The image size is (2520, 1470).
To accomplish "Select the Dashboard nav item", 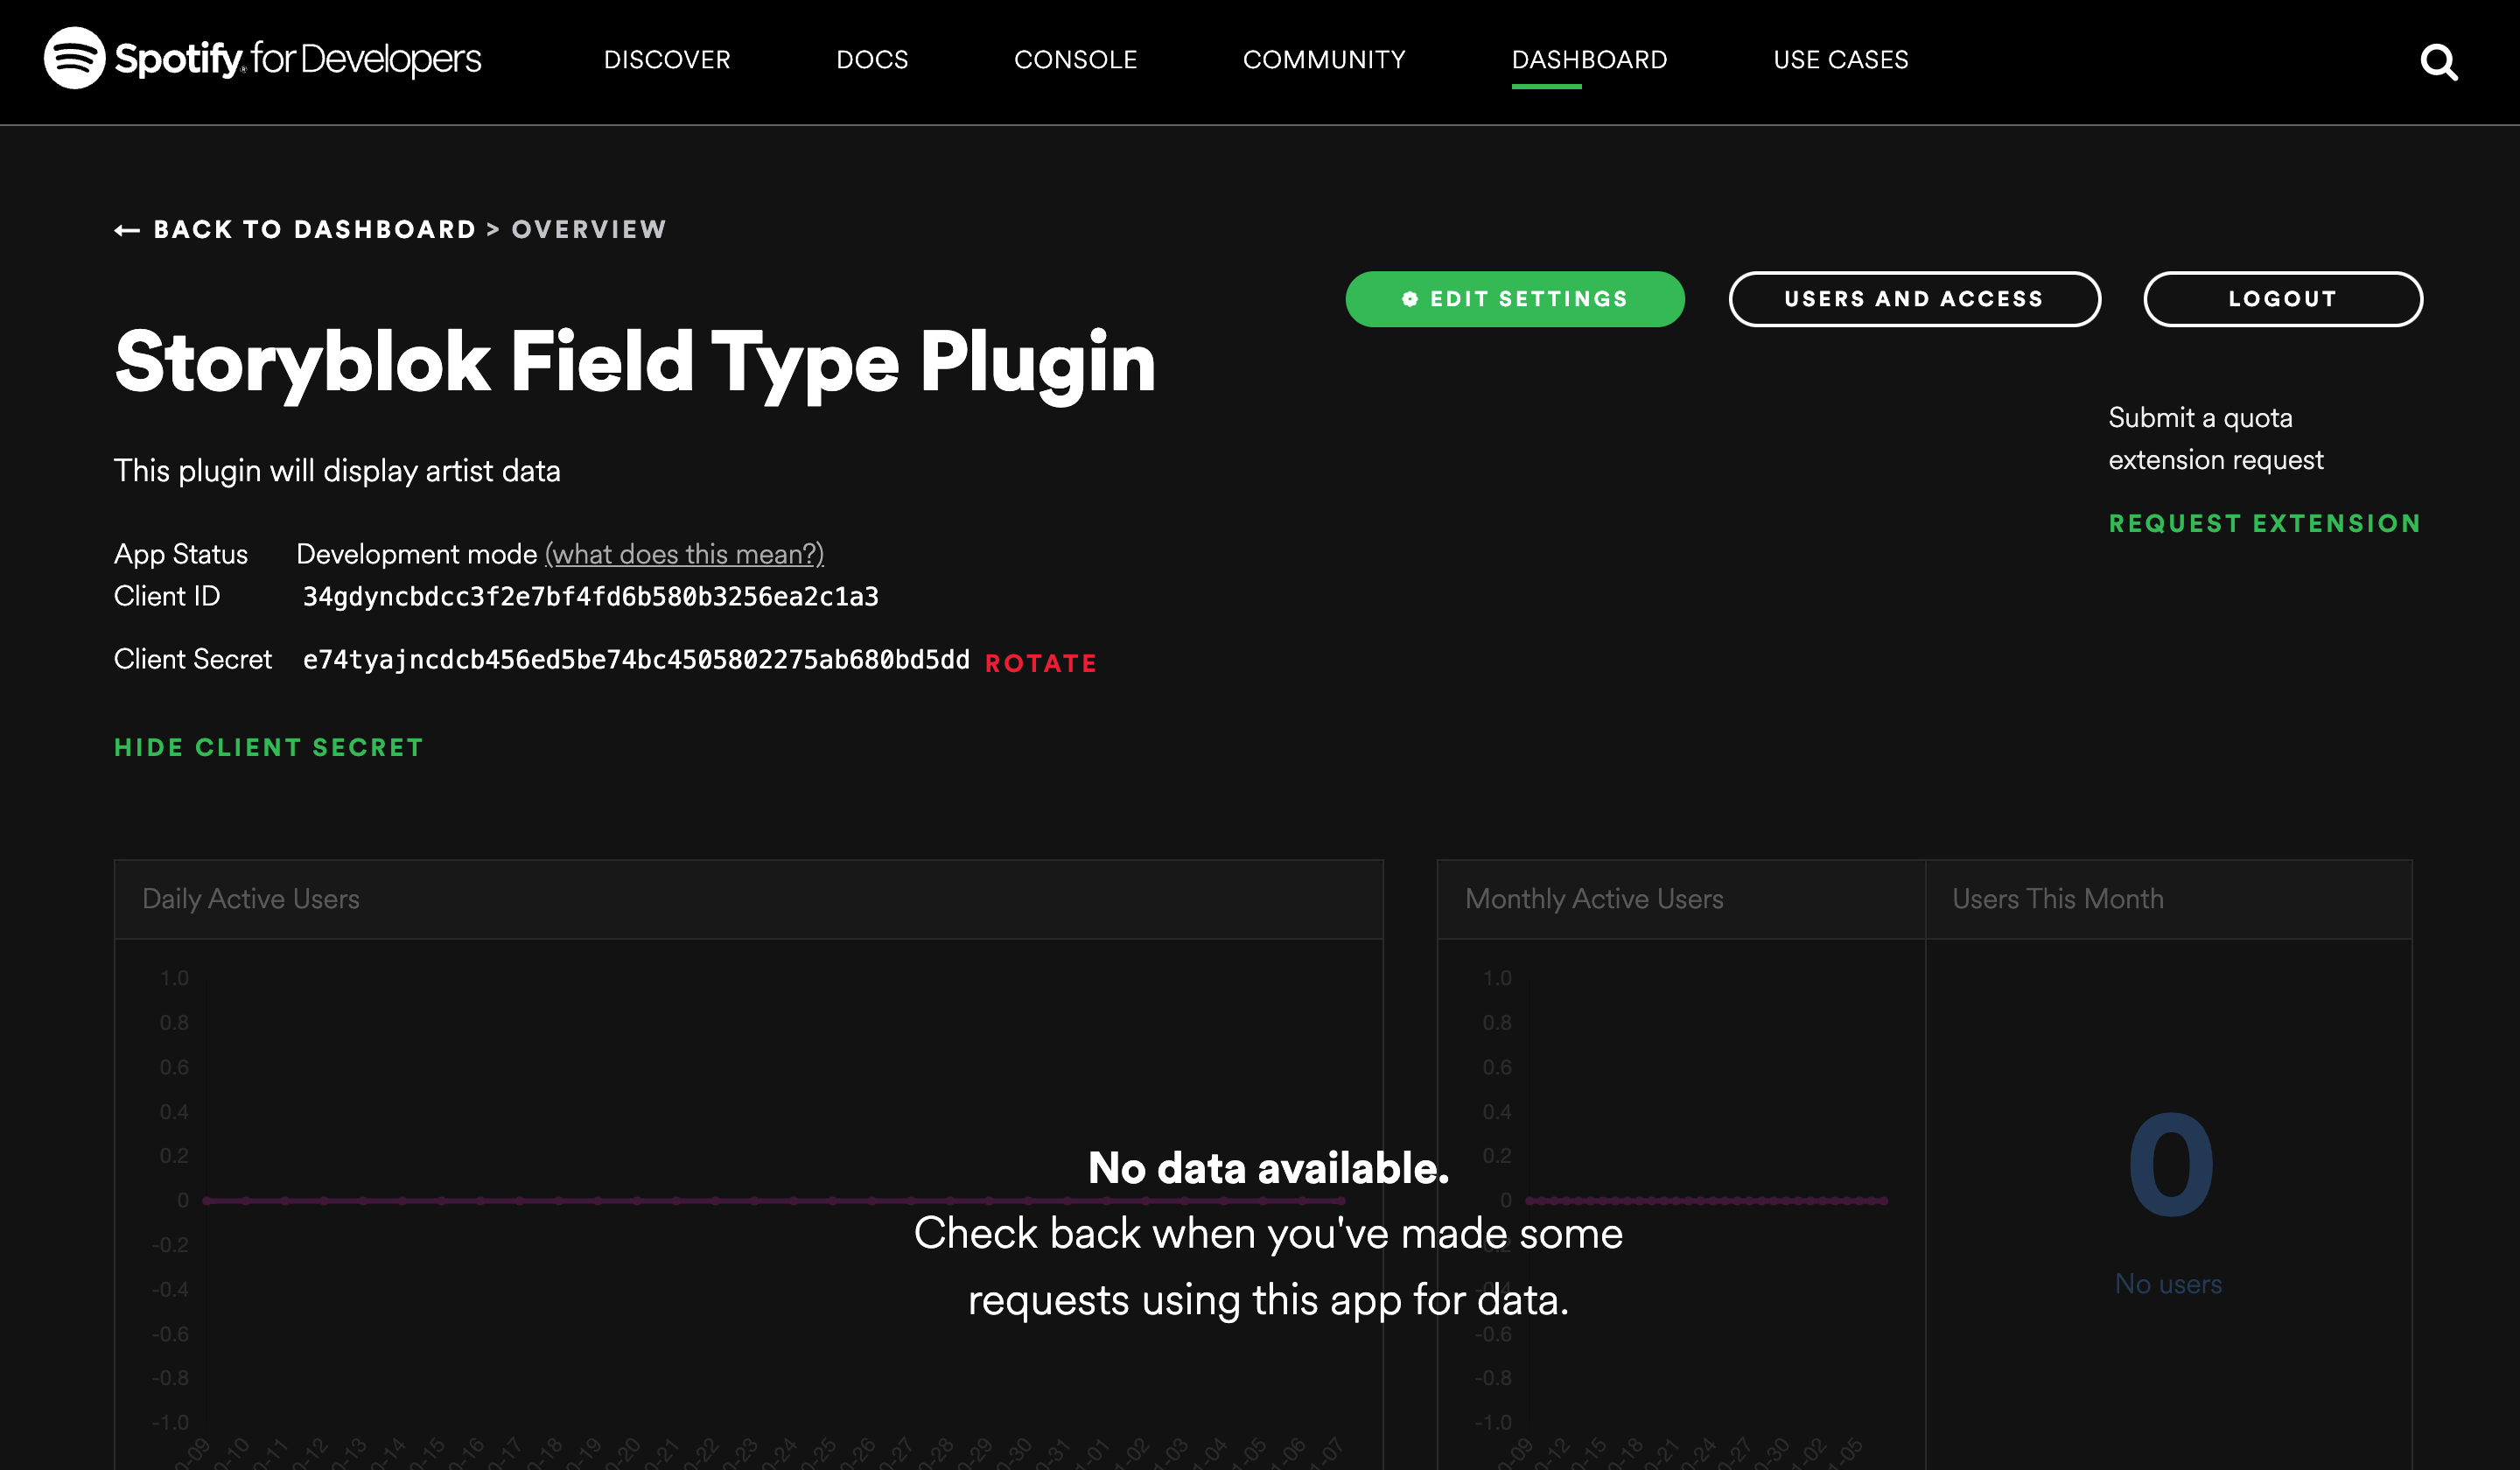I will tap(1589, 60).
